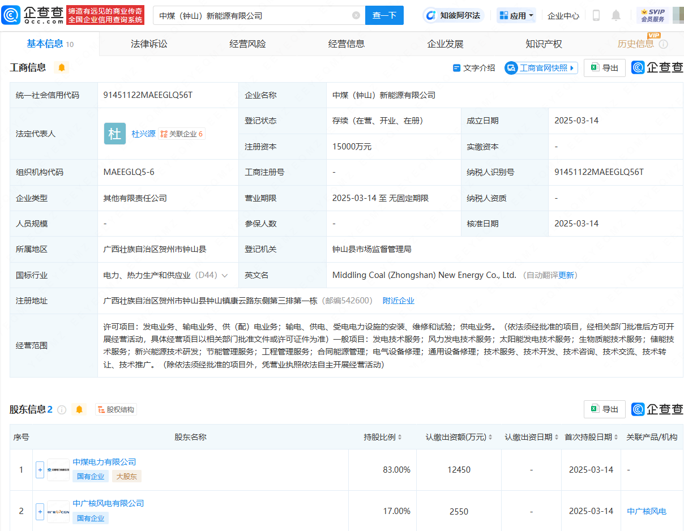Open 企业中心 link

[563, 16]
